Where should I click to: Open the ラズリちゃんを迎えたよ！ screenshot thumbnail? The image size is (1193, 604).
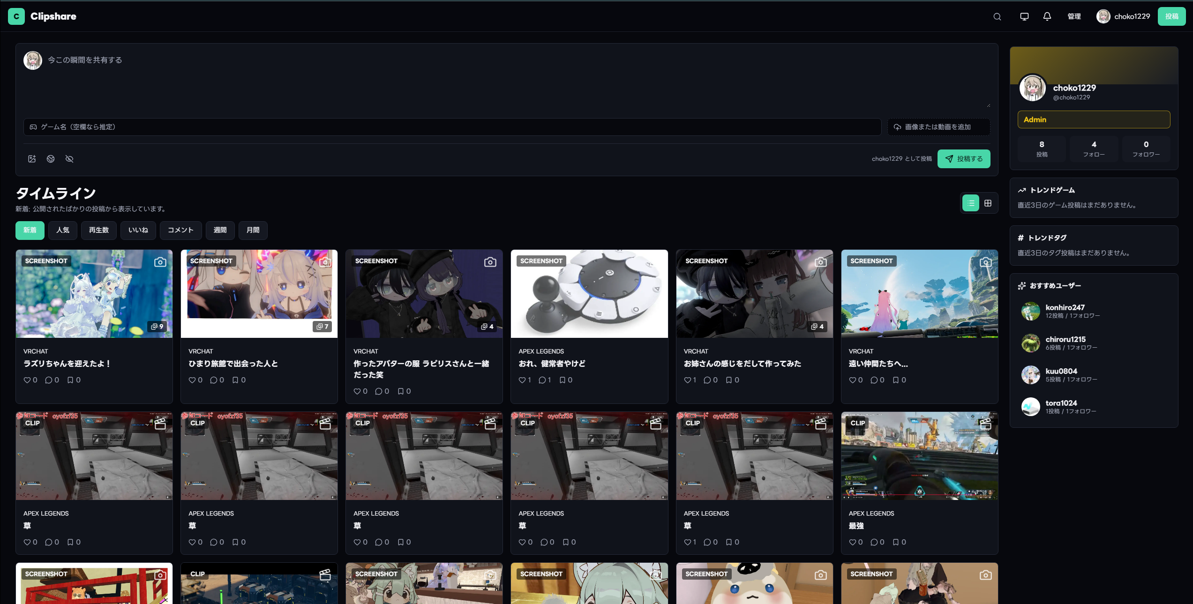click(94, 294)
